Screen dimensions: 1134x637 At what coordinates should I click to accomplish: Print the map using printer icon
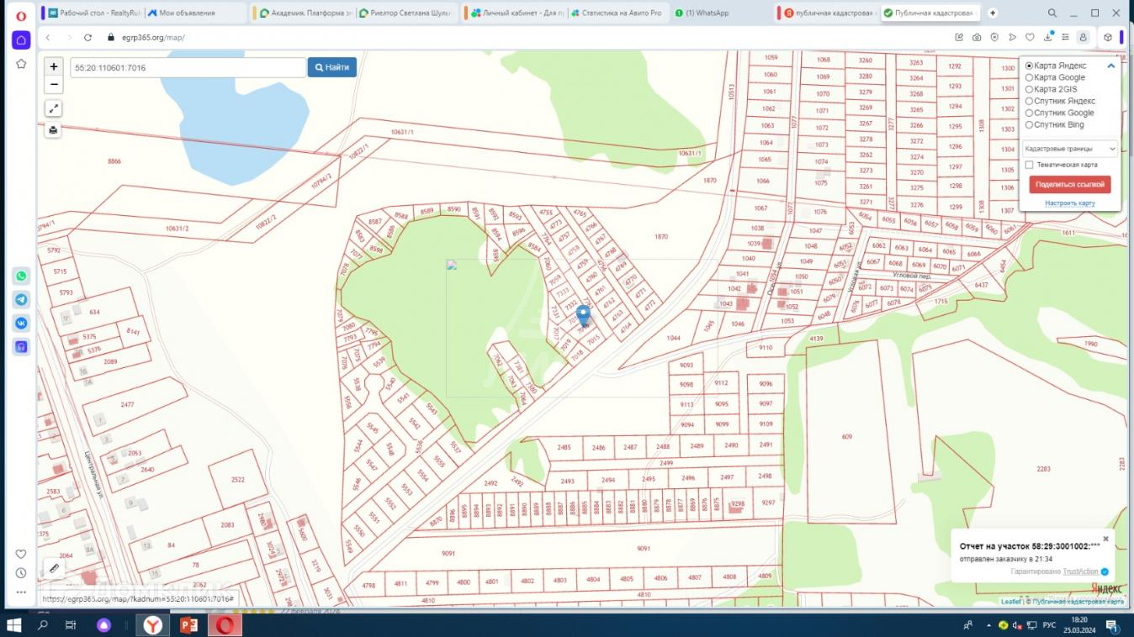[54, 130]
